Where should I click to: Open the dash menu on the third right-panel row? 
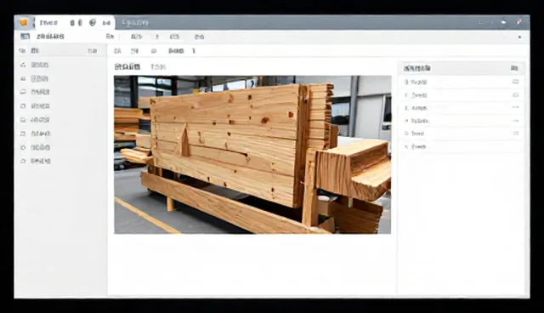click(516, 107)
